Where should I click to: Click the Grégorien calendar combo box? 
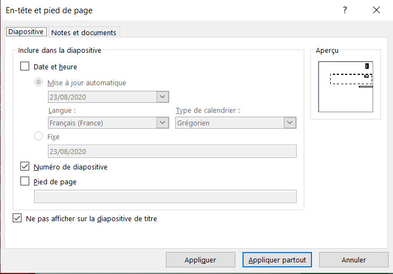235,123
